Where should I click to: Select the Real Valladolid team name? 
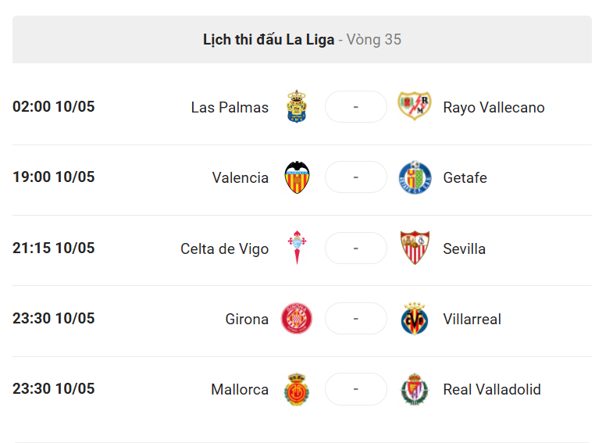[492, 389]
